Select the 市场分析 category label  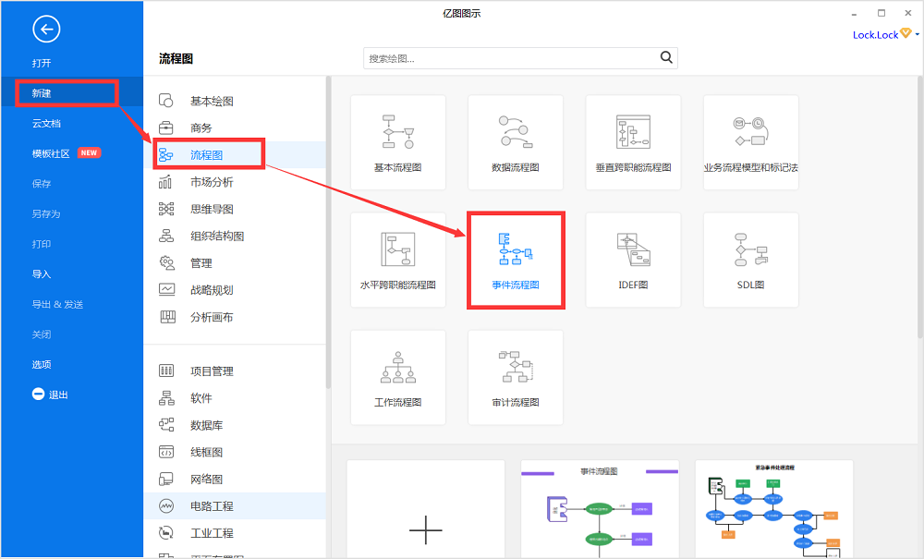pos(212,182)
